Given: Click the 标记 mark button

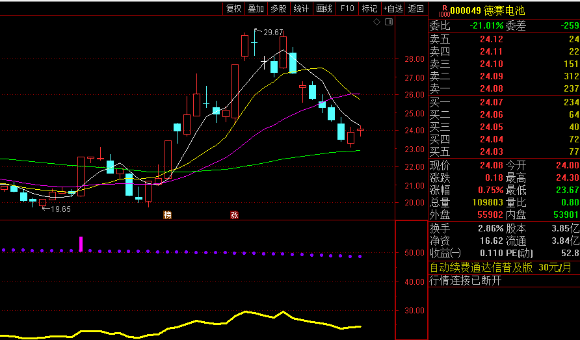Looking at the screenshot, I should (x=369, y=8).
